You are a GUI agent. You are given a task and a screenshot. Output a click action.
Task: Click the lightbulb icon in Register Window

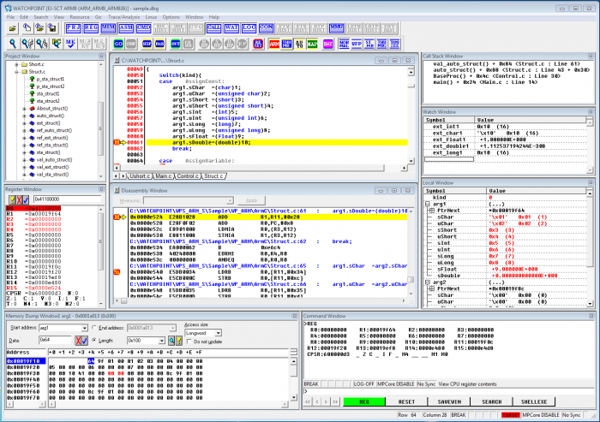[x=12, y=199]
